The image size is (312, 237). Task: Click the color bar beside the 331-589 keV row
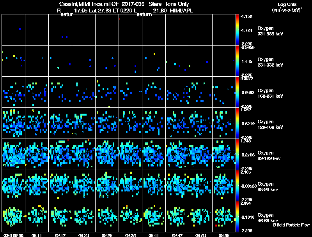pos(237,30)
